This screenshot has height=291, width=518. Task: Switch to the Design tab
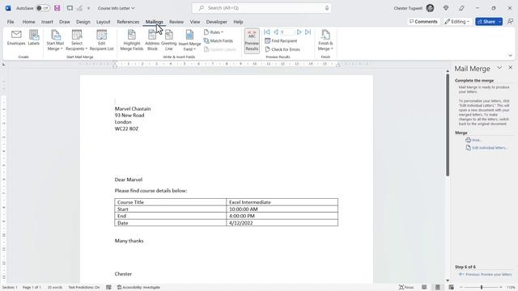point(83,22)
